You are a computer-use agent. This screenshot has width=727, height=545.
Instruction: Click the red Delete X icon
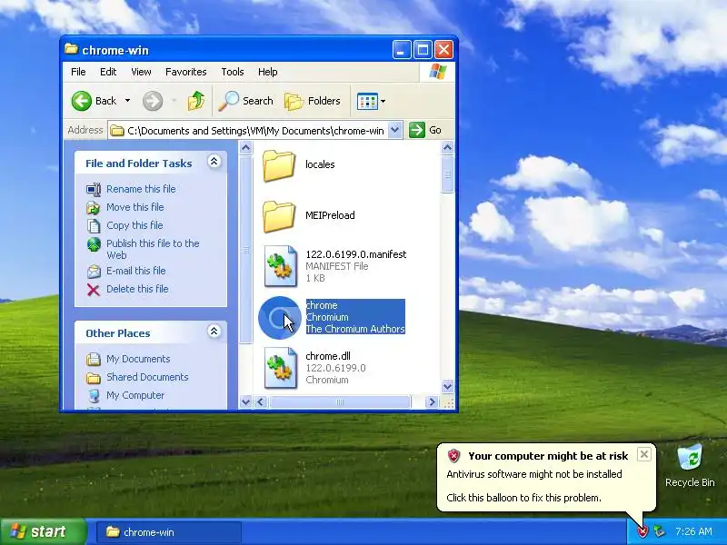[x=94, y=290]
